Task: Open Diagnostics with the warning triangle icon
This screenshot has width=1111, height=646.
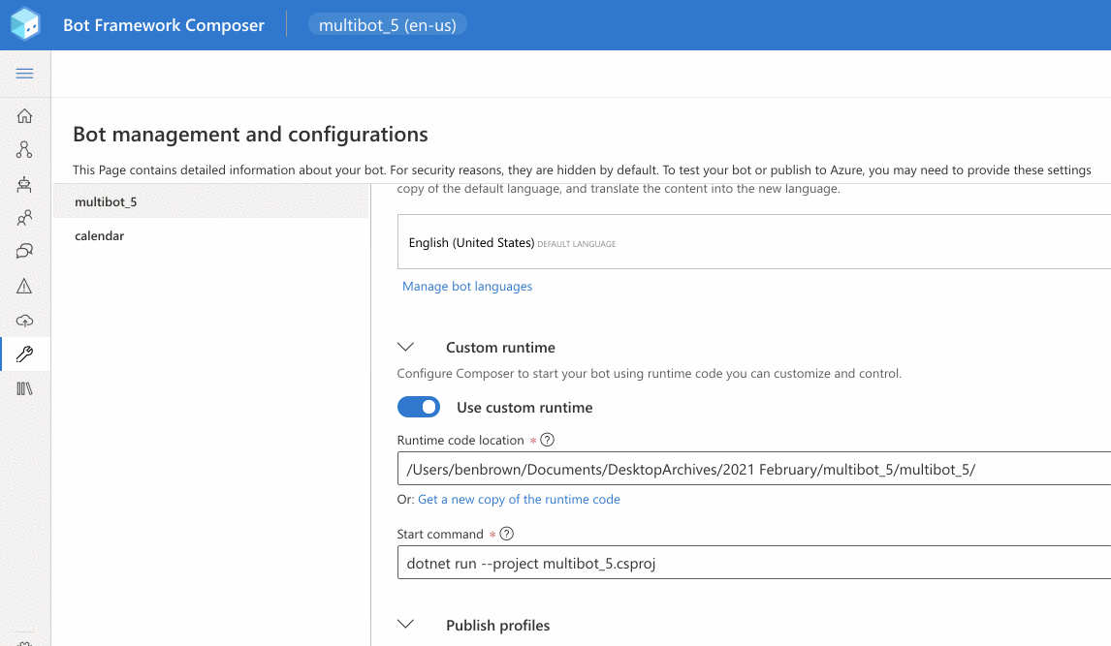Action: point(24,286)
